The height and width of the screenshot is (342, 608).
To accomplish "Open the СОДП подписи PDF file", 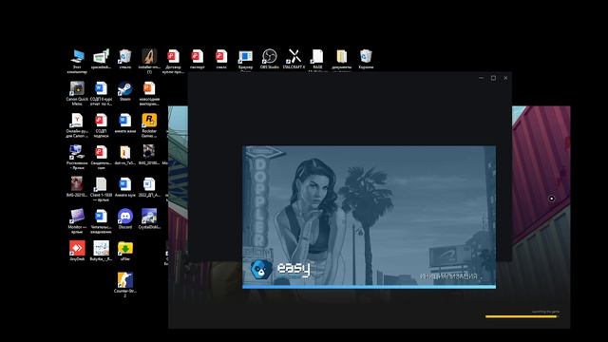I will coord(101,125).
